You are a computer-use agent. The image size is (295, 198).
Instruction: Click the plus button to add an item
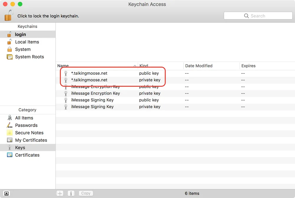tap(60, 193)
